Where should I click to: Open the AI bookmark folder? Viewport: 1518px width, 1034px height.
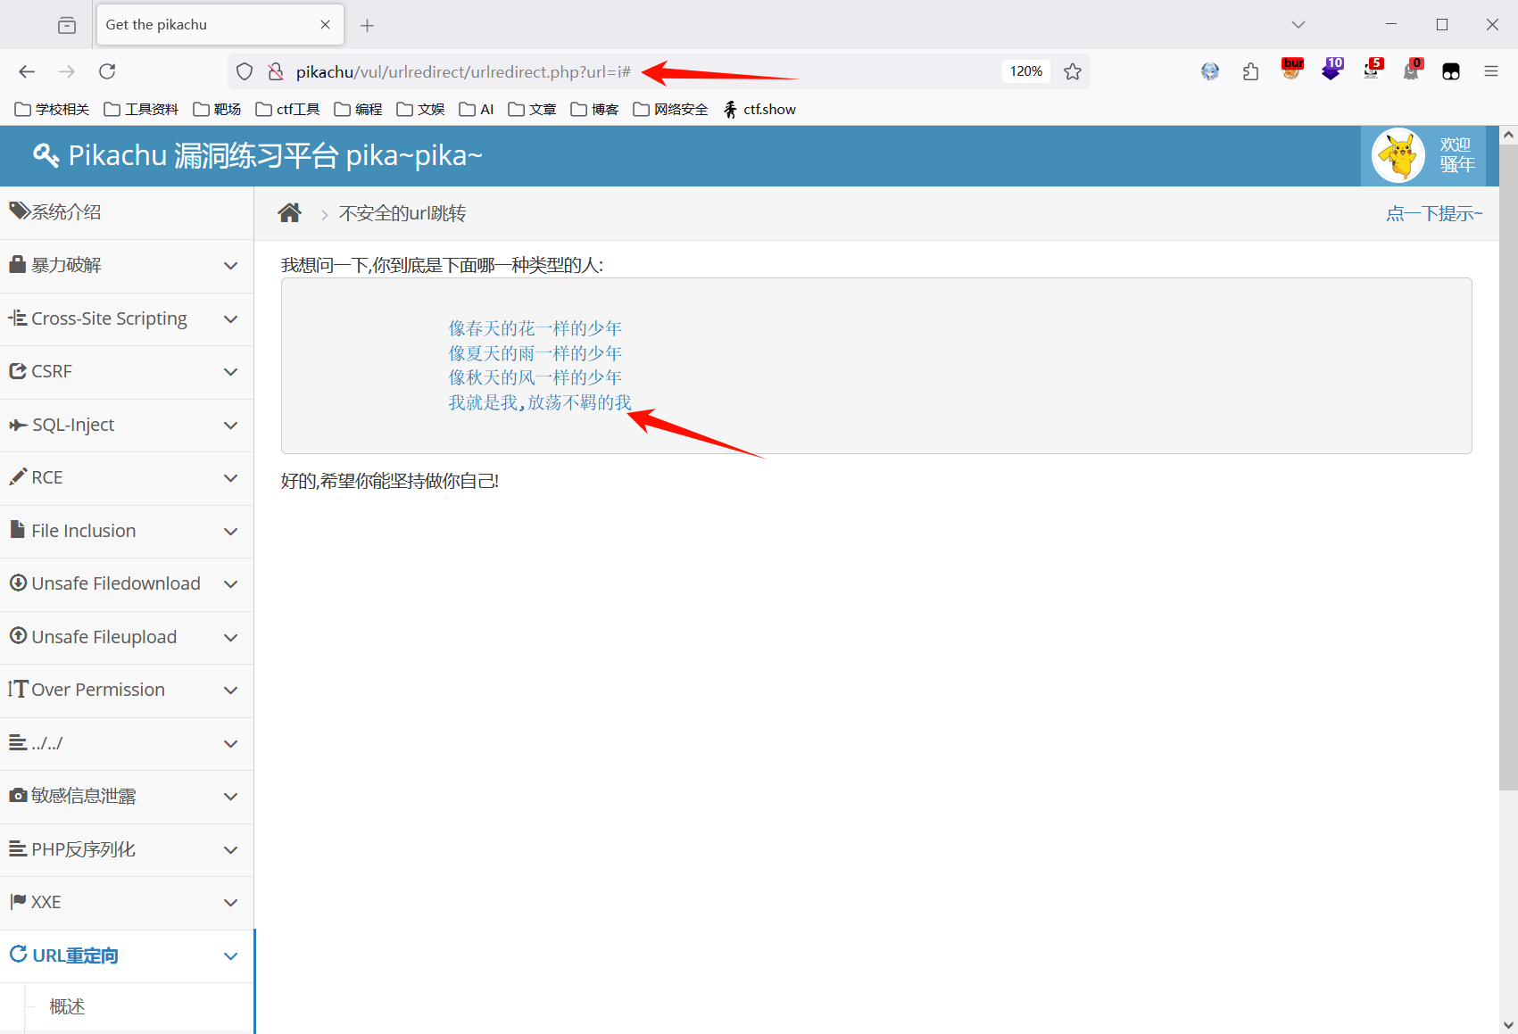pos(477,109)
